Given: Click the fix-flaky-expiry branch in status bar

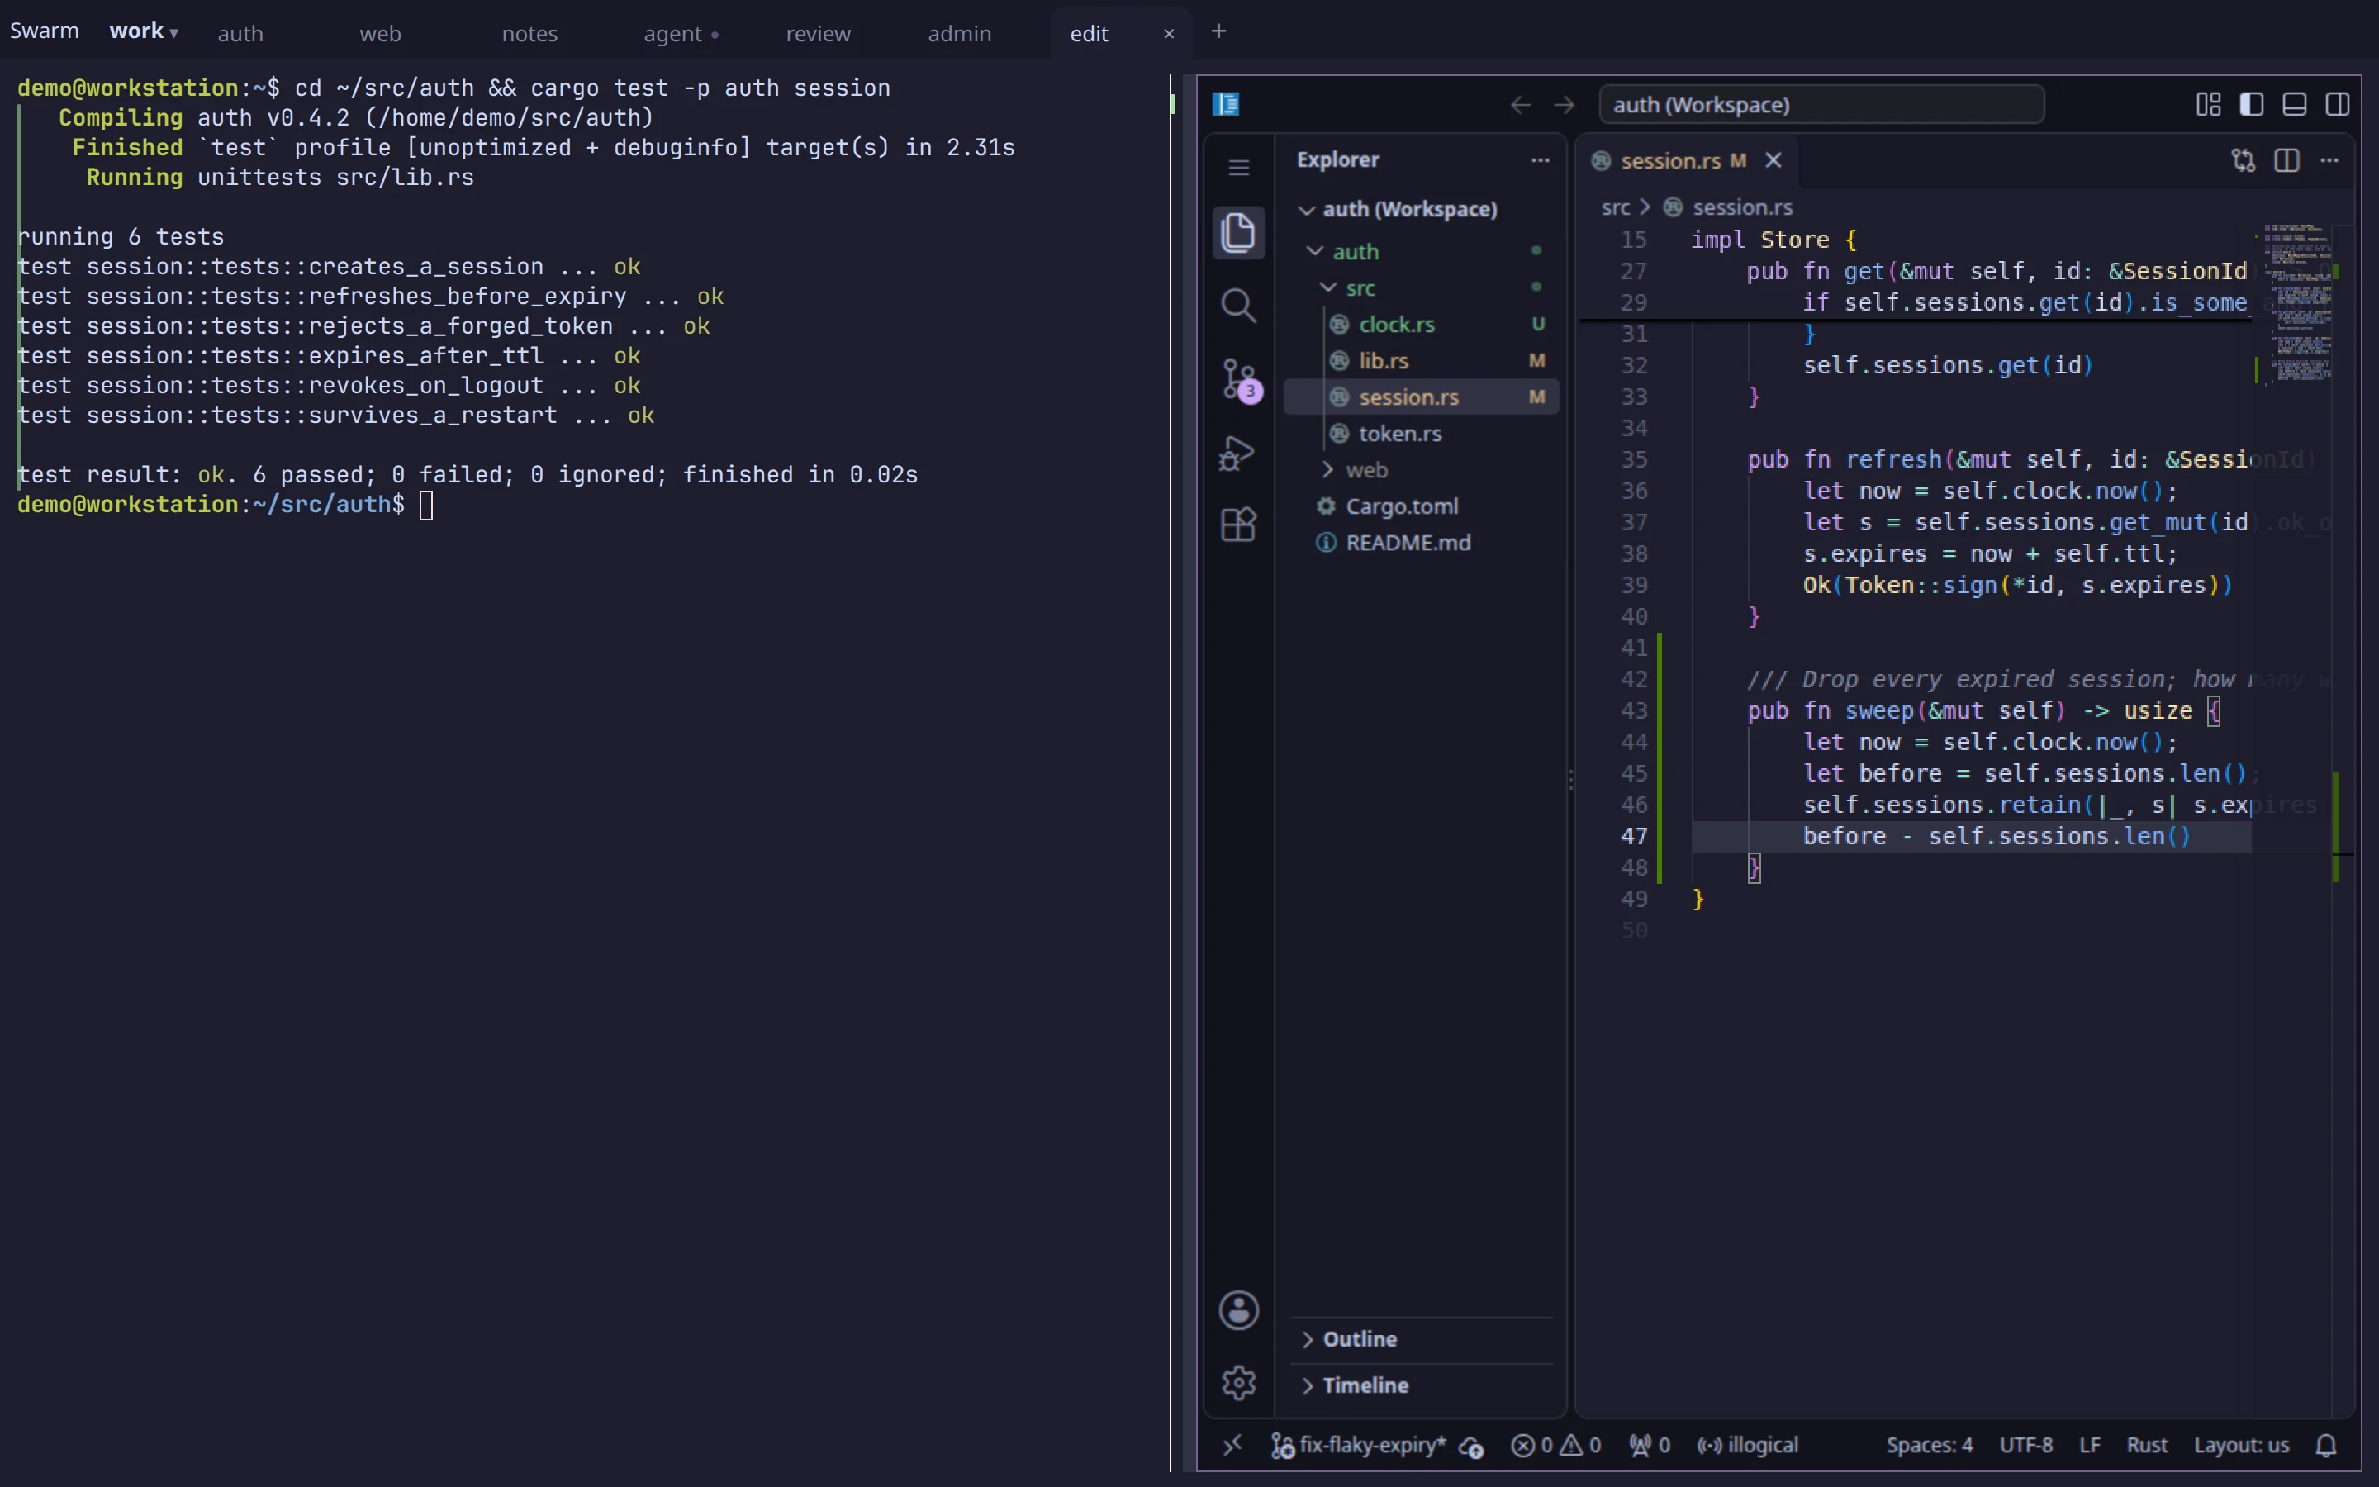Looking at the screenshot, I should [1359, 1445].
